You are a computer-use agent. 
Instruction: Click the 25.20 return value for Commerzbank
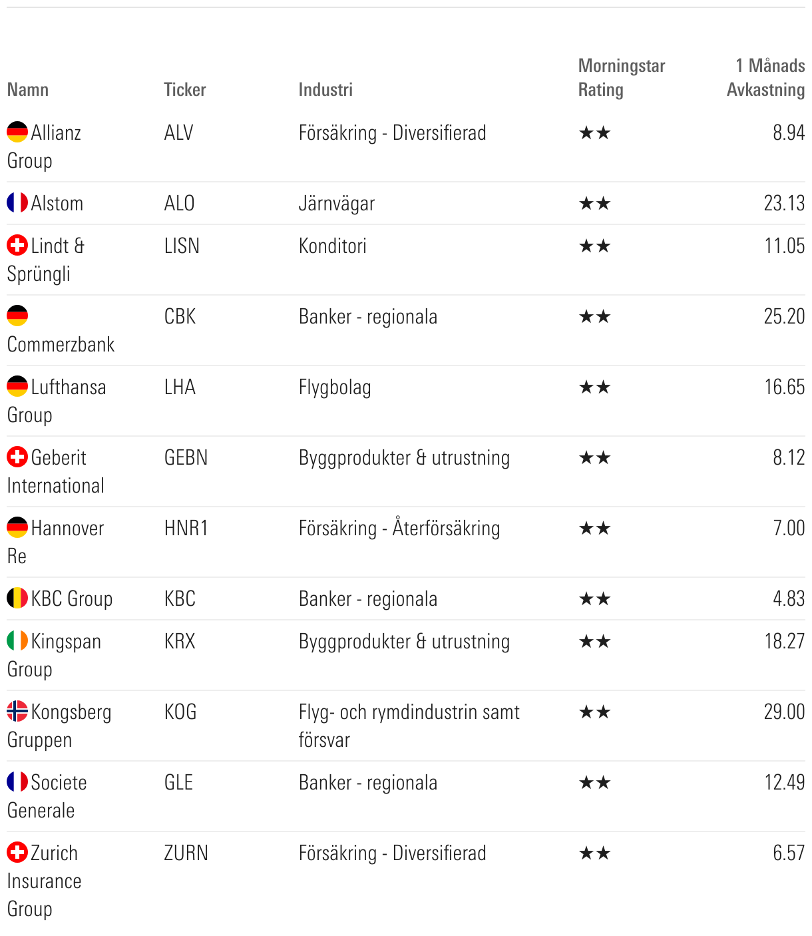click(784, 316)
